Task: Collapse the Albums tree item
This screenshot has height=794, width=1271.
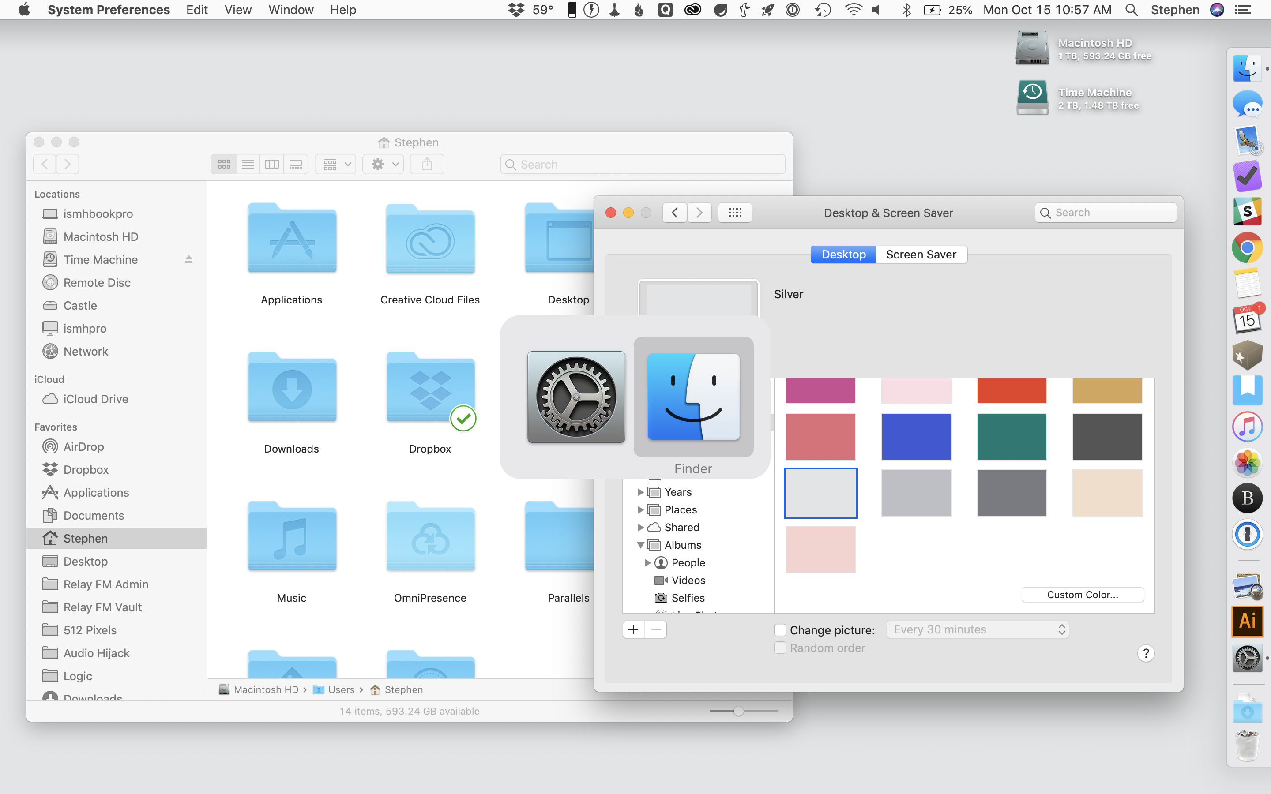Action: (x=640, y=545)
